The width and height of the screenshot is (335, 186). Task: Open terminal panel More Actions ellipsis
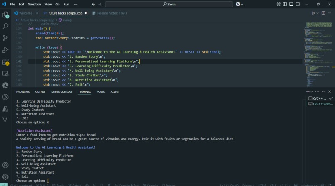click(317, 91)
